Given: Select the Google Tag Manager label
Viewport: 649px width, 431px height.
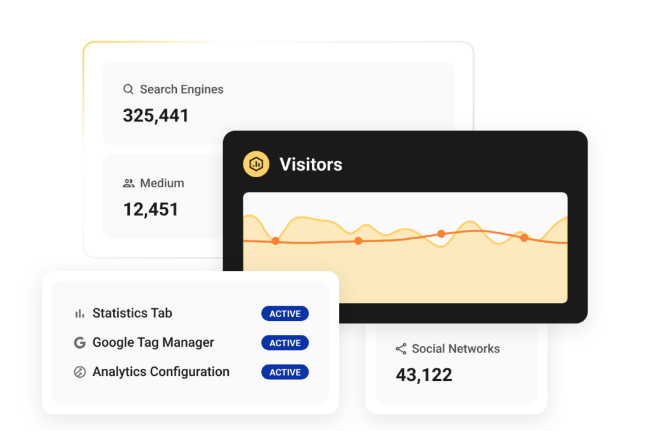Looking at the screenshot, I should tap(153, 342).
